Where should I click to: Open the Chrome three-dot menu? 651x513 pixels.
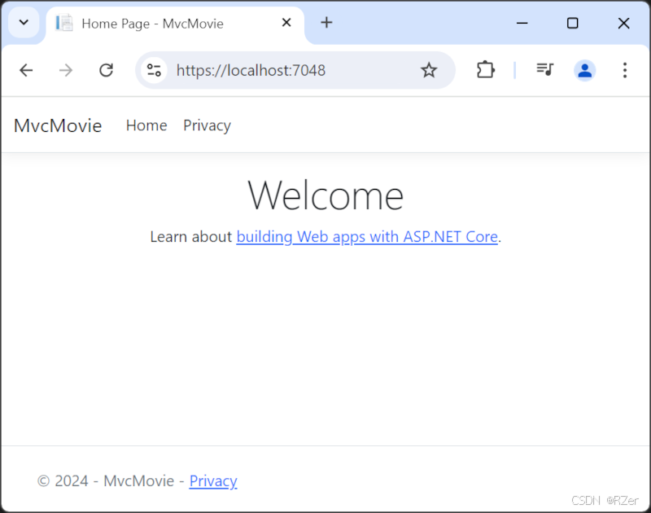(624, 70)
